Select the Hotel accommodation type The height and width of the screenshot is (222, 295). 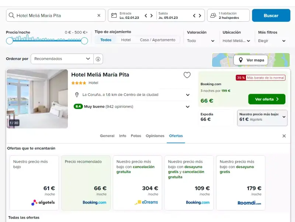(x=126, y=40)
